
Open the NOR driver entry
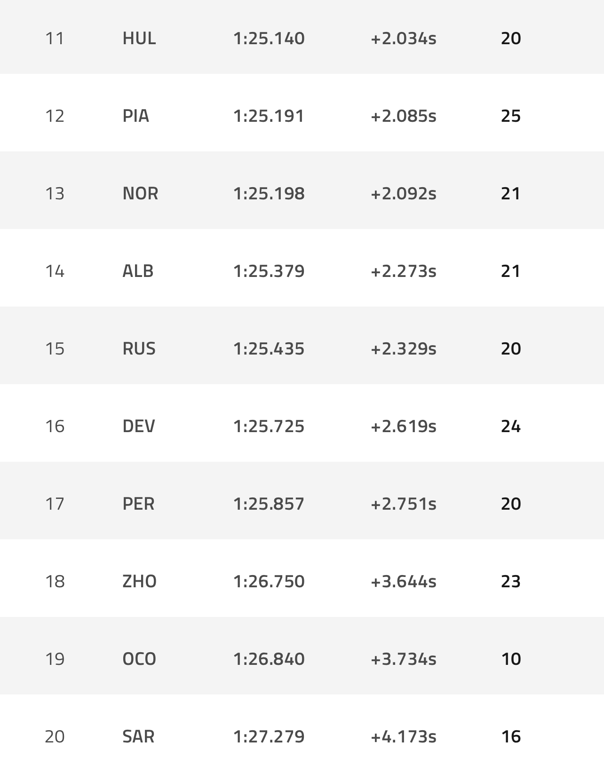140,193
